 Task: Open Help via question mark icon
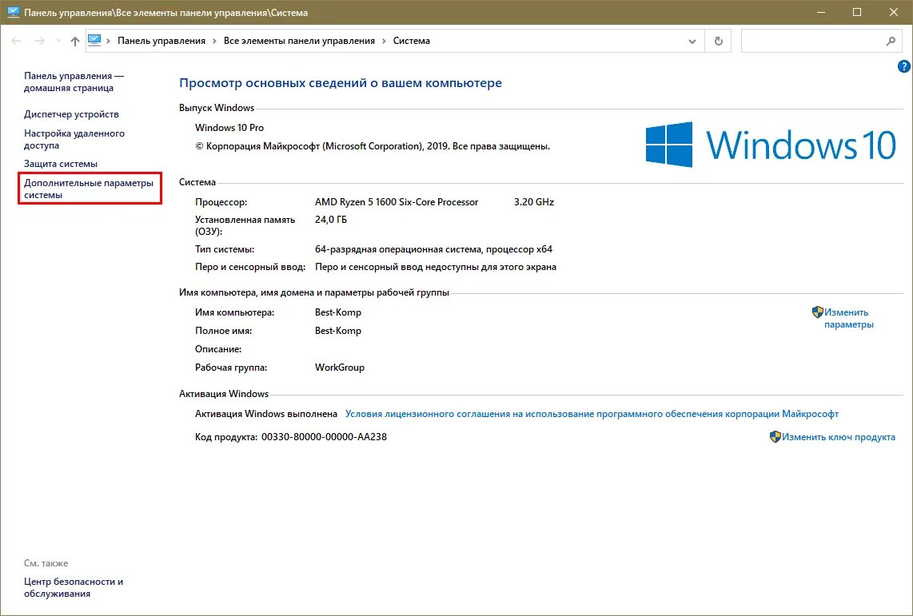click(x=903, y=66)
